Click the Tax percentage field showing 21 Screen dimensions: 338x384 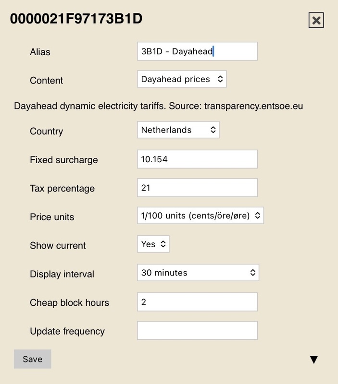click(197, 188)
